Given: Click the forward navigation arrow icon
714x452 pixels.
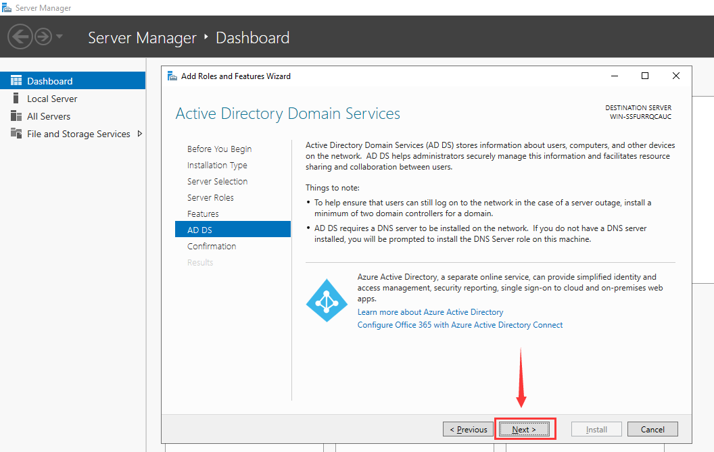Looking at the screenshot, I should [x=43, y=36].
